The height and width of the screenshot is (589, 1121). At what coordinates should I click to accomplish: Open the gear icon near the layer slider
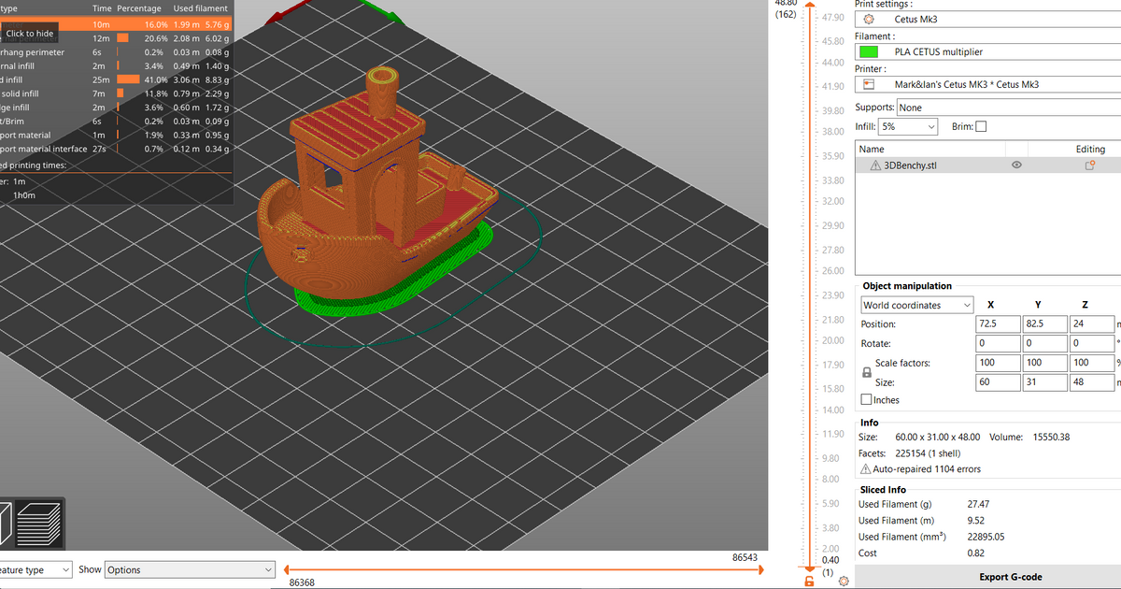[x=844, y=581]
